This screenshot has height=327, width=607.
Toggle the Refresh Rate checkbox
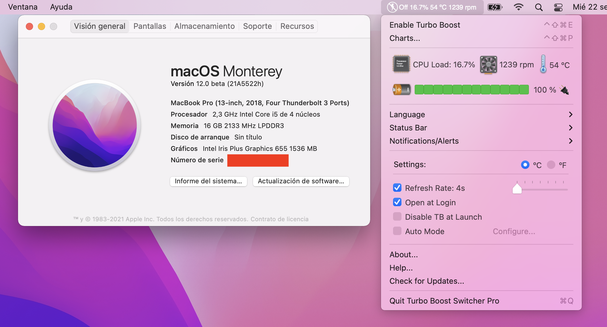point(397,188)
